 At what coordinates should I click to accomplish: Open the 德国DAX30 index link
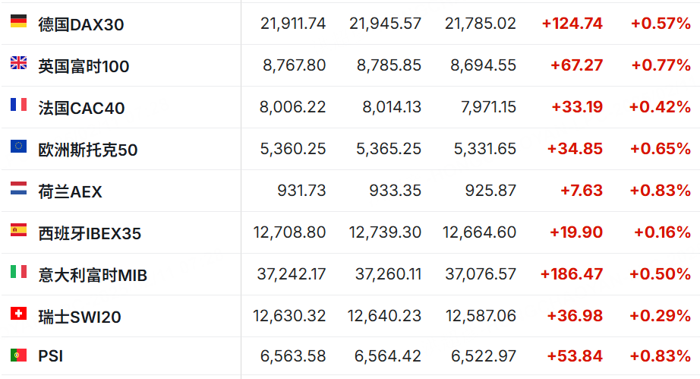click(80, 24)
